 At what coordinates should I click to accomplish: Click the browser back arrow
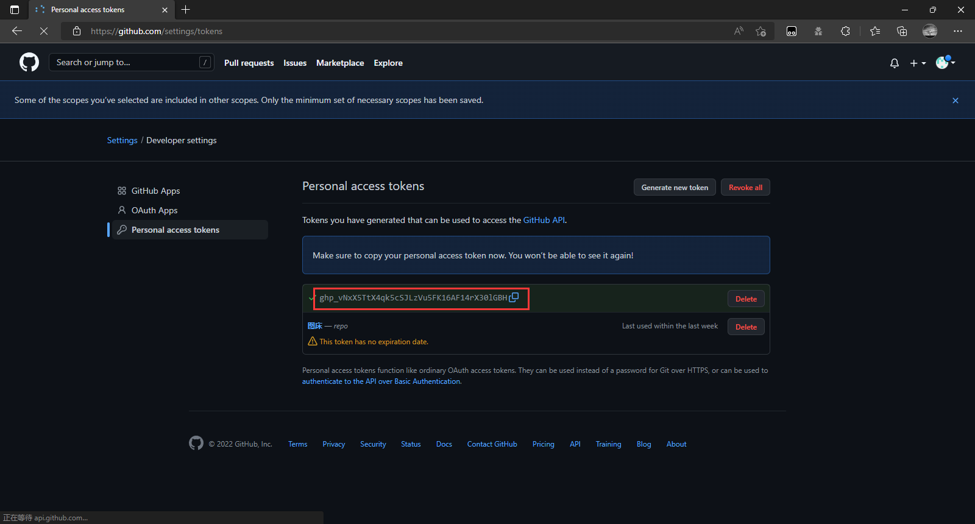click(17, 31)
